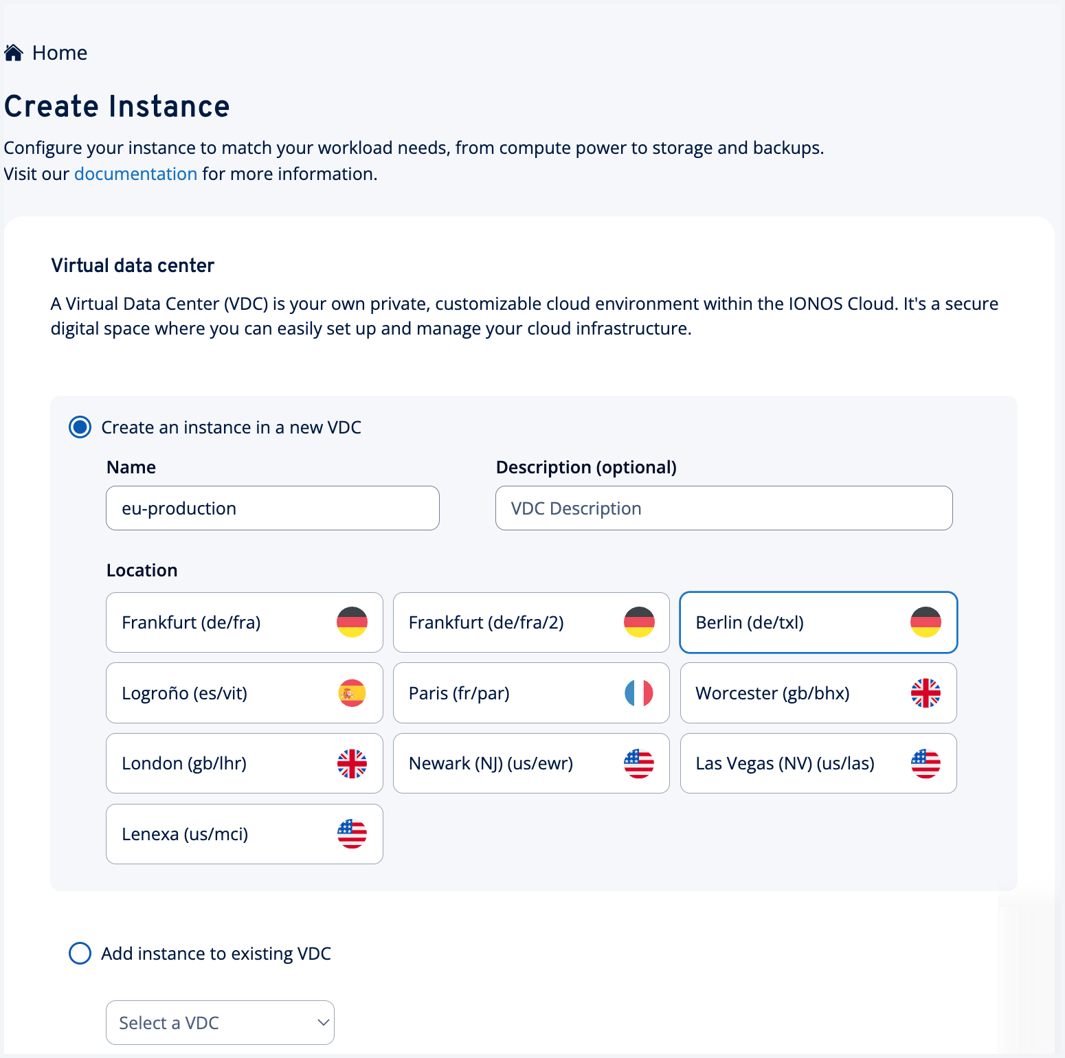Viewport: 1065px width, 1058px height.
Task: Click the US flag beside Las Vegas (NV) (us/las)
Action: [x=926, y=763]
